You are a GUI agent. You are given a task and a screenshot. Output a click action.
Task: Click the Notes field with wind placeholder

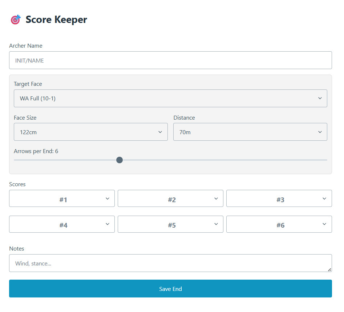coord(170,263)
